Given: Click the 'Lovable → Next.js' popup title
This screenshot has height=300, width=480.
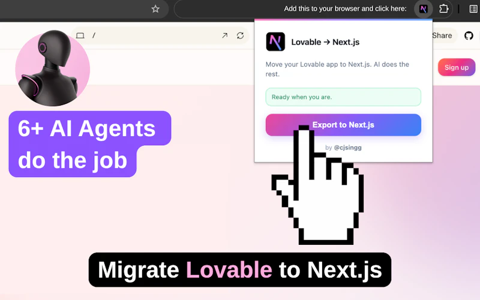Looking at the screenshot, I should [x=325, y=42].
